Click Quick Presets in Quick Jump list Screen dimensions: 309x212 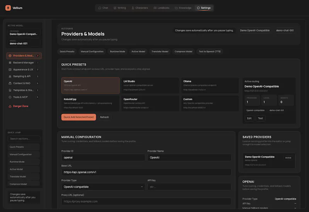pyautogui.click(x=24, y=147)
